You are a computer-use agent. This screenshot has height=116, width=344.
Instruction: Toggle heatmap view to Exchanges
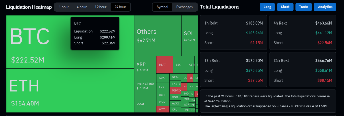[184, 7]
